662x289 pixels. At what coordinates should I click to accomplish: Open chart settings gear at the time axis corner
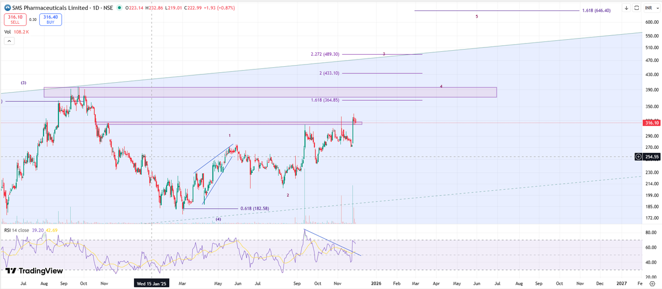pos(652,282)
